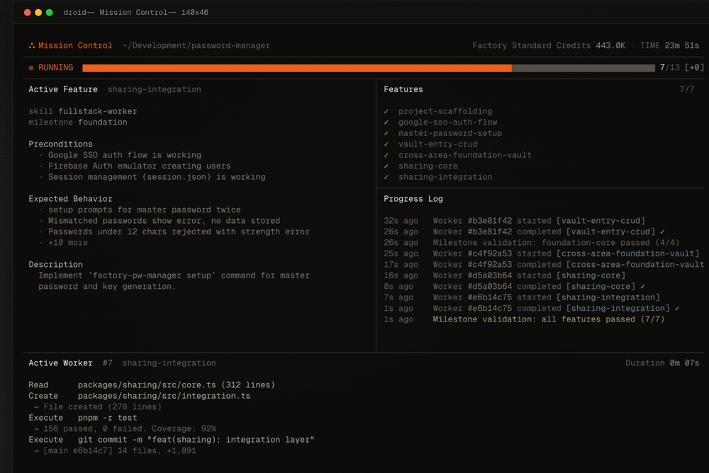The width and height of the screenshot is (709, 473).
Task: Click the milestone foundation line
Action: tap(78, 122)
